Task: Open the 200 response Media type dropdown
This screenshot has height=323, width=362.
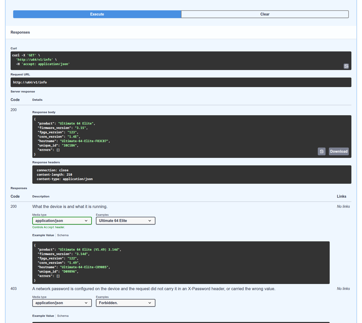Action: click(x=62, y=221)
